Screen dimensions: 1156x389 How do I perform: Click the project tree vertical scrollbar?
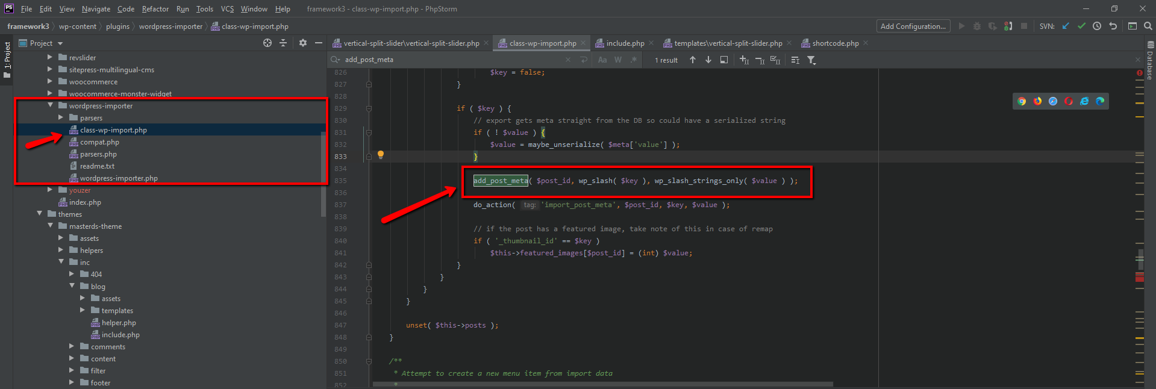click(x=323, y=175)
